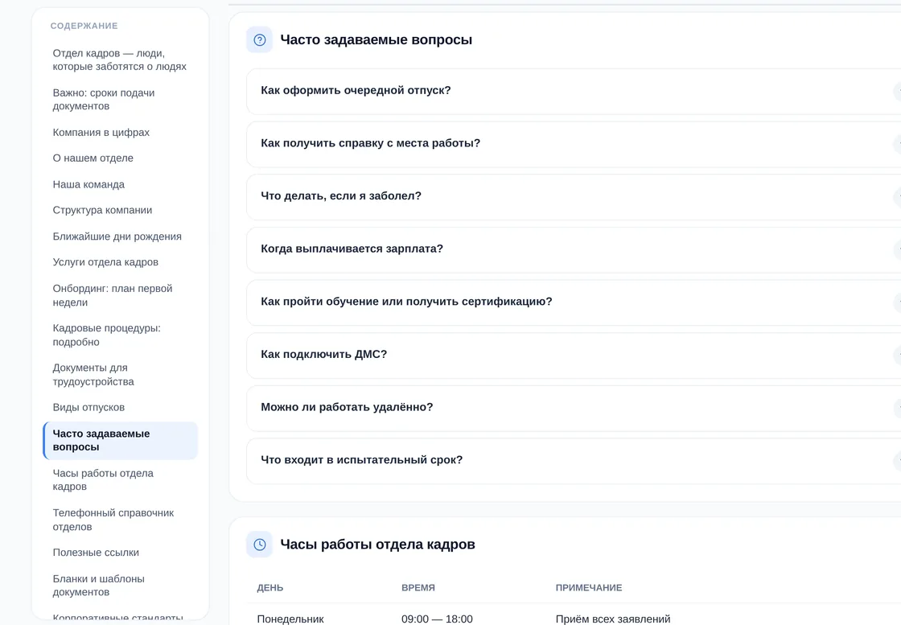The width and height of the screenshot is (901, 625).
Task: Expand question "Когда выплачивается зарплата?"
Action: 574,249
